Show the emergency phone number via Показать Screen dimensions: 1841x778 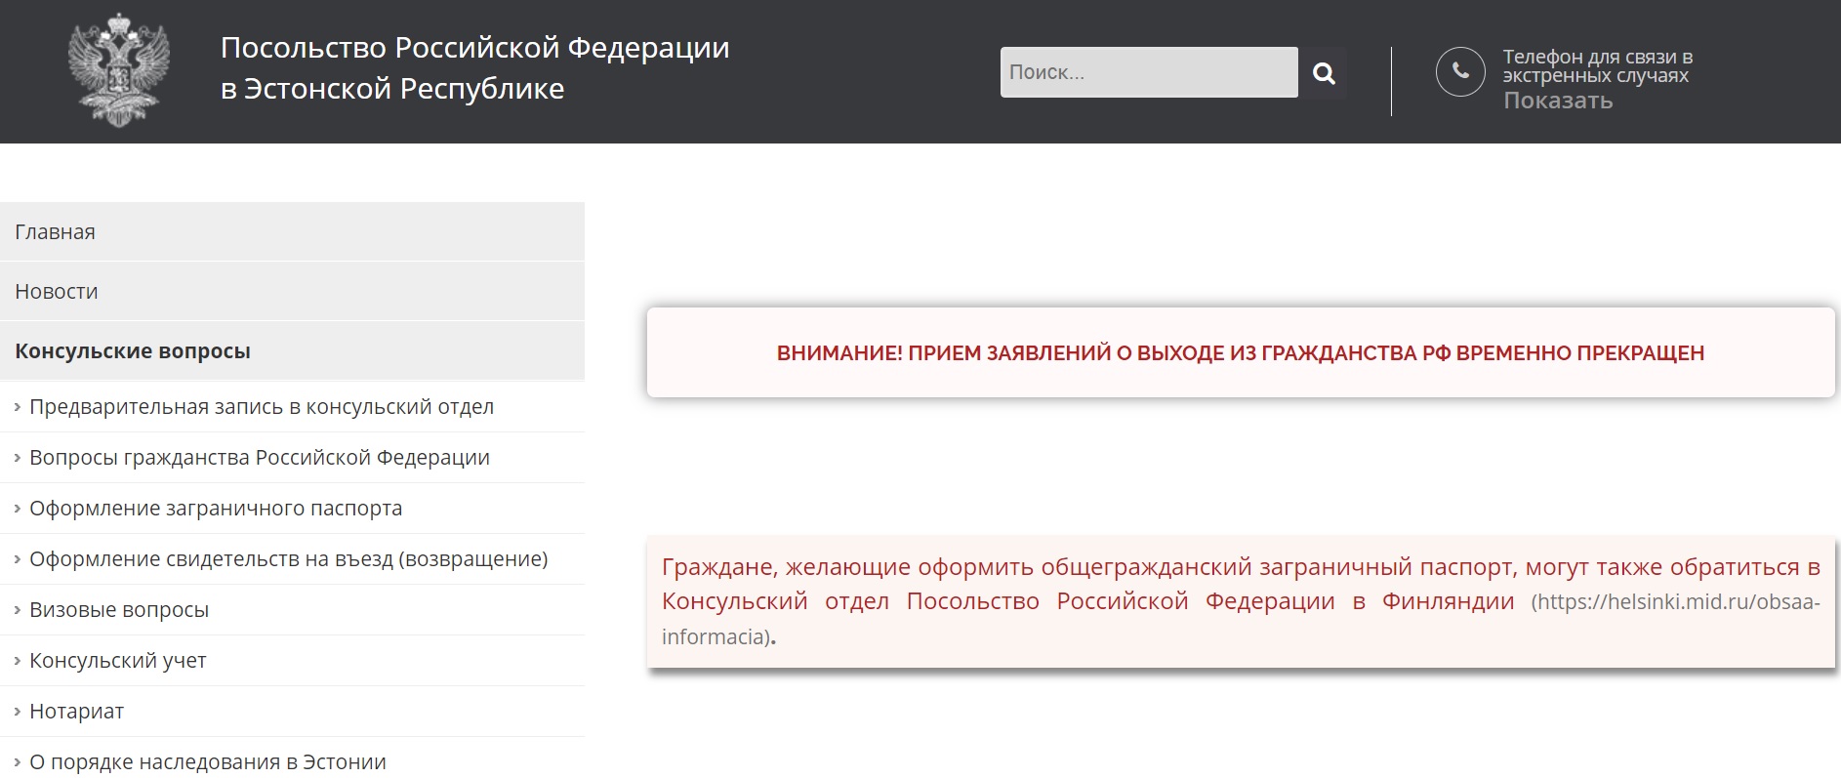coord(1557,101)
